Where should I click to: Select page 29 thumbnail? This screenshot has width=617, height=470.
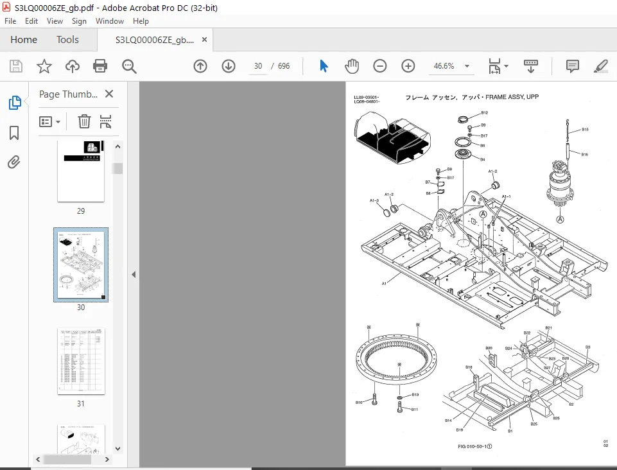(81, 171)
